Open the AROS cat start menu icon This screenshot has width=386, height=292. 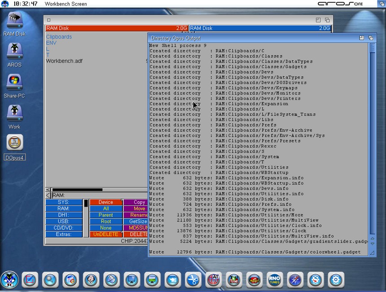pyautogui.click(x=9, y=280)
